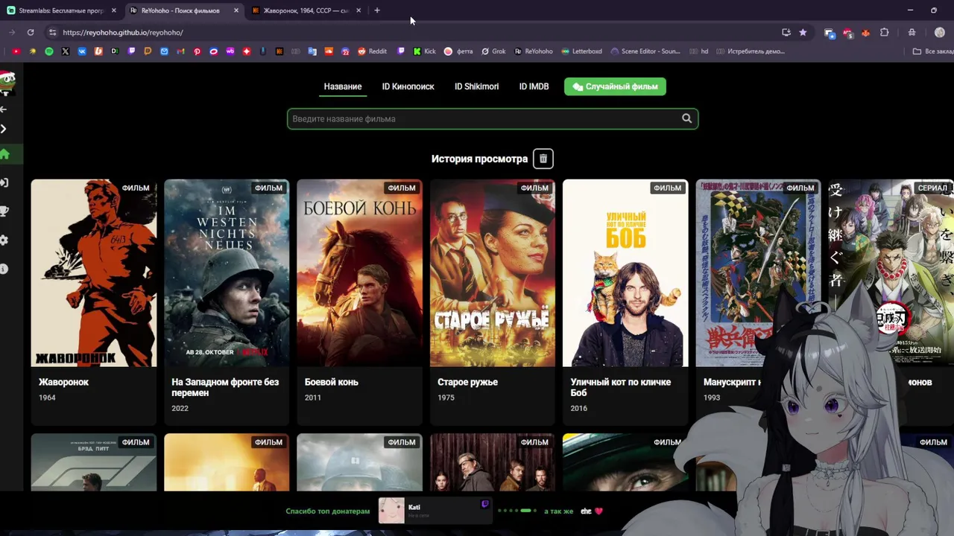Open the Im Westen nichts Neues poster
Viewport: 954px width, 536px height.
(227, 273)
